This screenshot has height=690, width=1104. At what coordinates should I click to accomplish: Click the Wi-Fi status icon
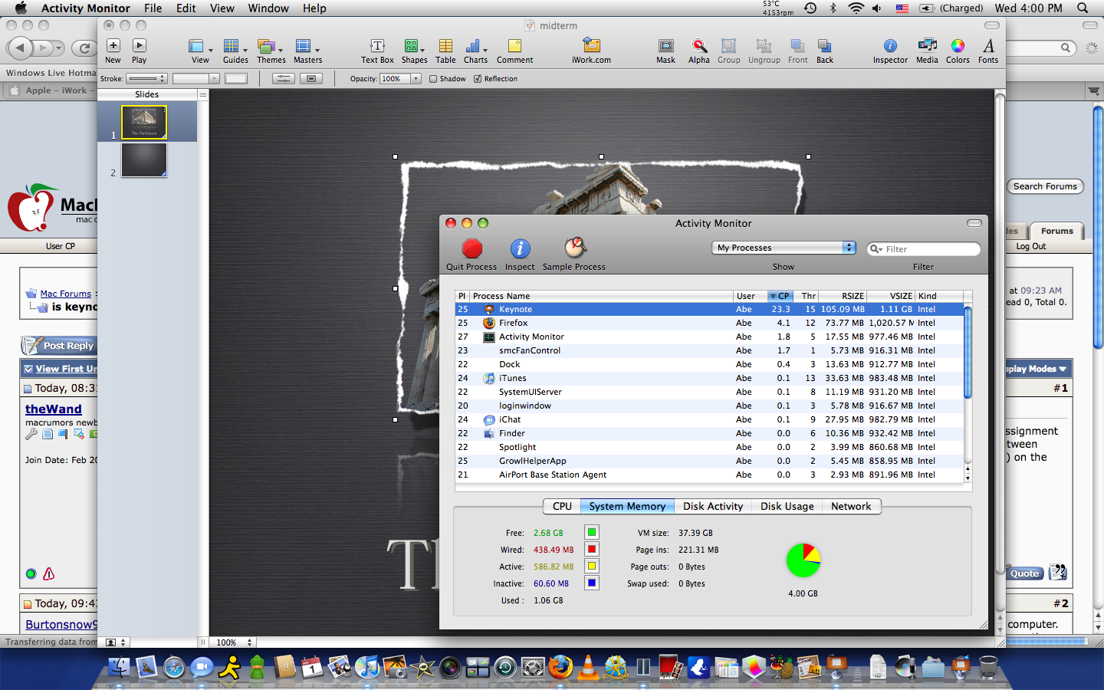pyautogui.click(x=856, y=8)
